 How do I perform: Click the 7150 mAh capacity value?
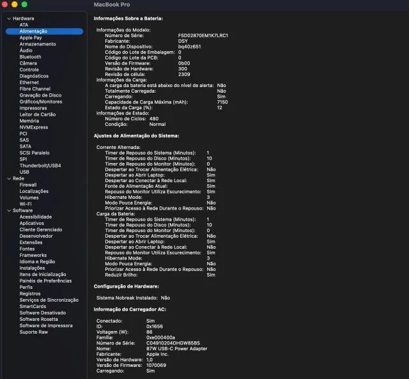coord(222,102)
